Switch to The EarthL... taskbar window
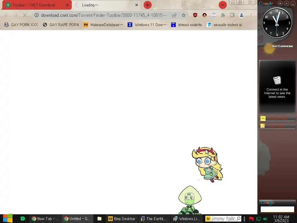The height and width of the screenshot is (223, 297). click(x=154, y=219)
